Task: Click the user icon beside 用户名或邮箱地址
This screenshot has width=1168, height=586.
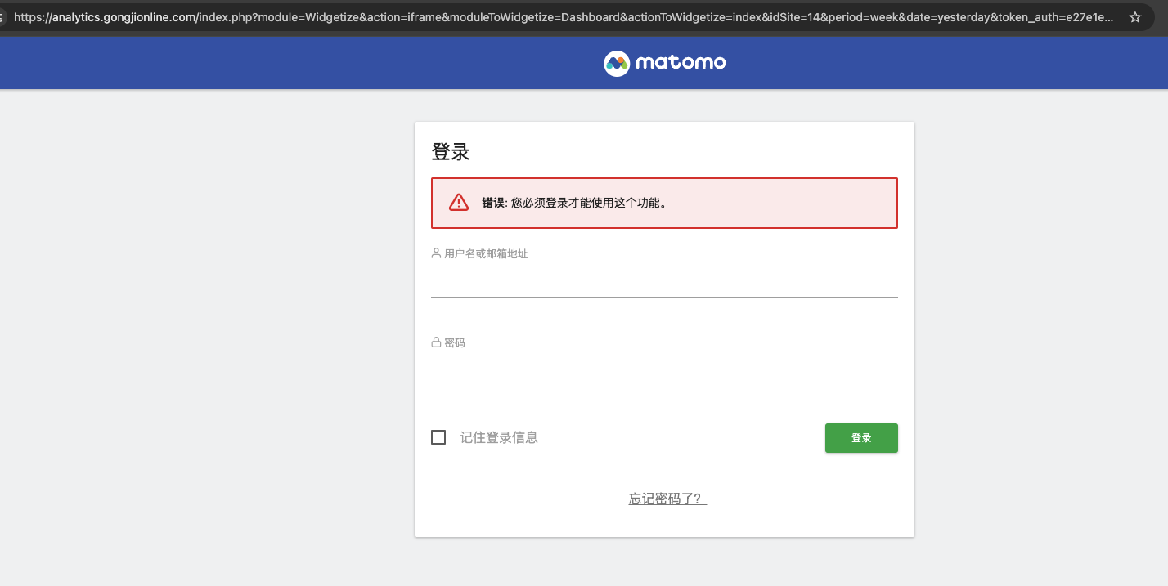Action: (x=436, y=253)
